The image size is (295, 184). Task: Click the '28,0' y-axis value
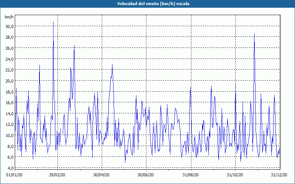click(x=10, y=37)
